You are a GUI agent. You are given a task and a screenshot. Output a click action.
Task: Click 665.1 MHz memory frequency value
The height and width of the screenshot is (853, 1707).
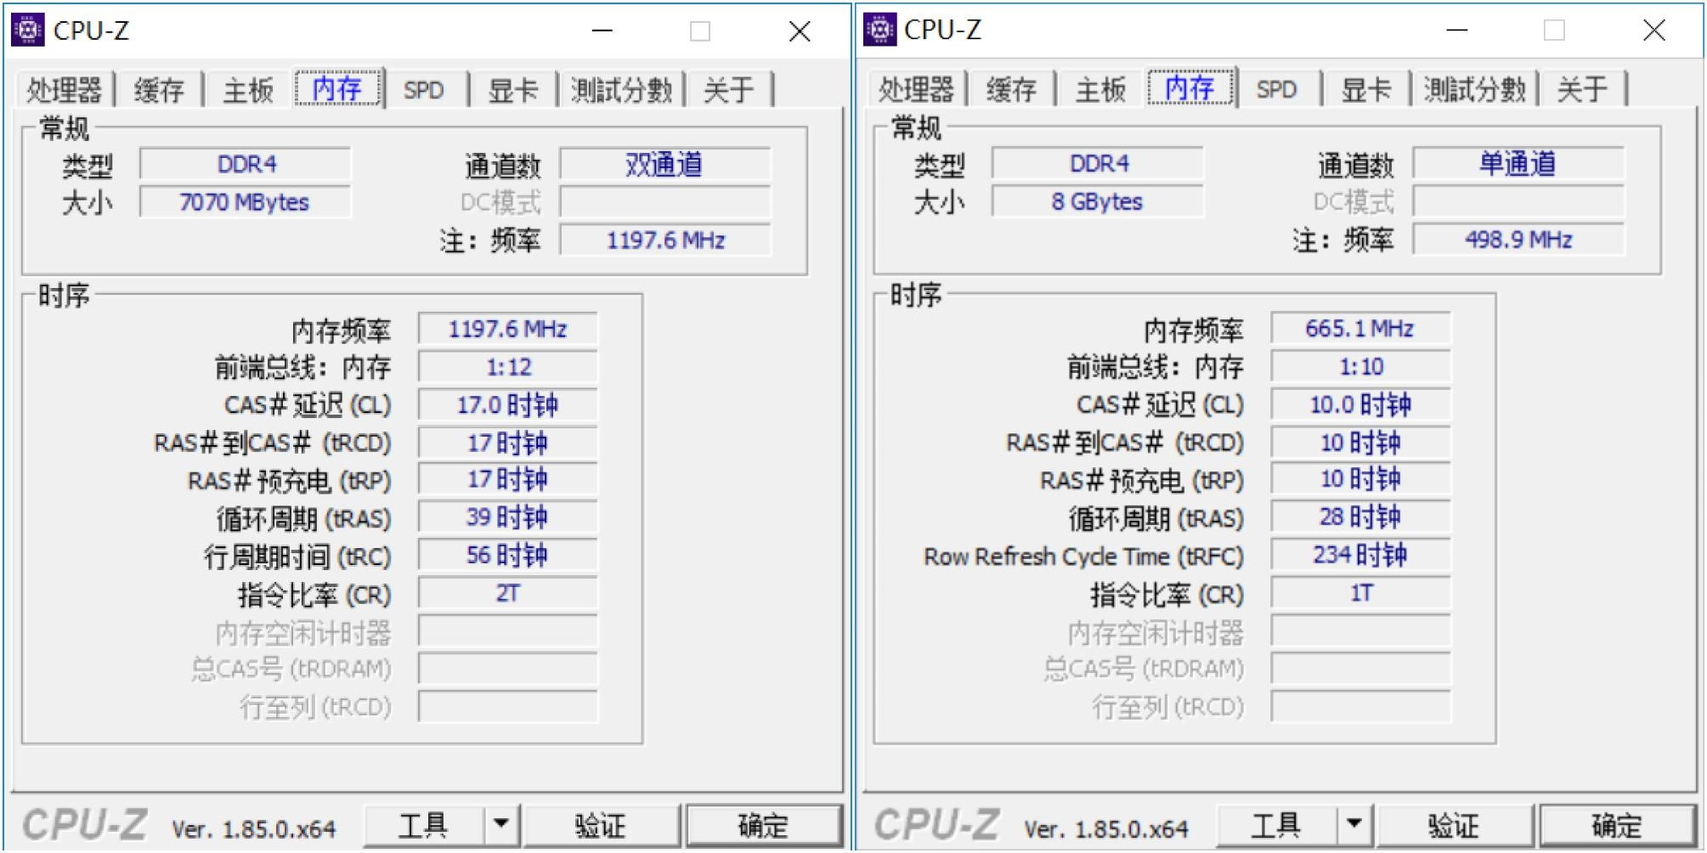tap(1360, 328)
